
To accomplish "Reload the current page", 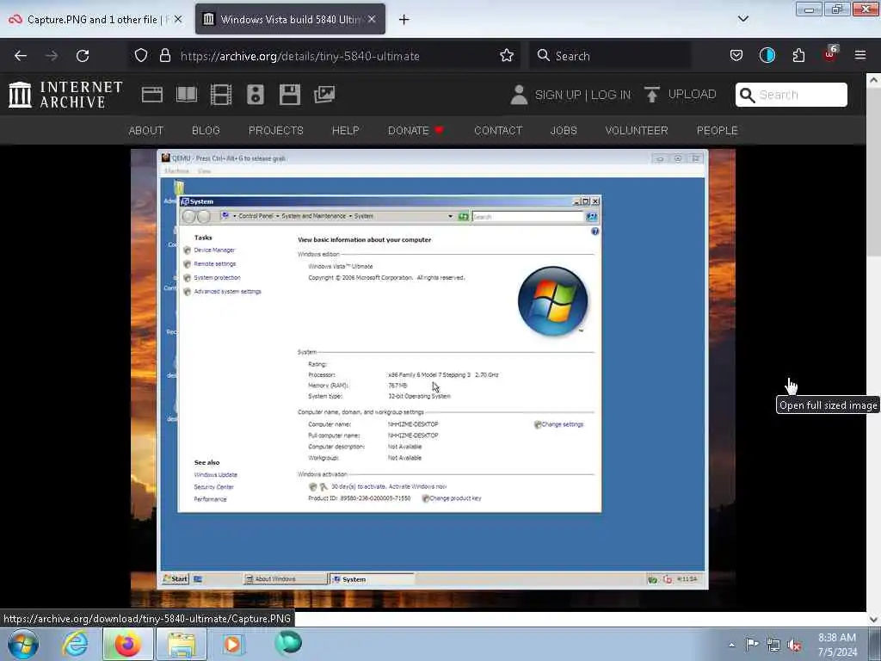I will pos(83,56).
